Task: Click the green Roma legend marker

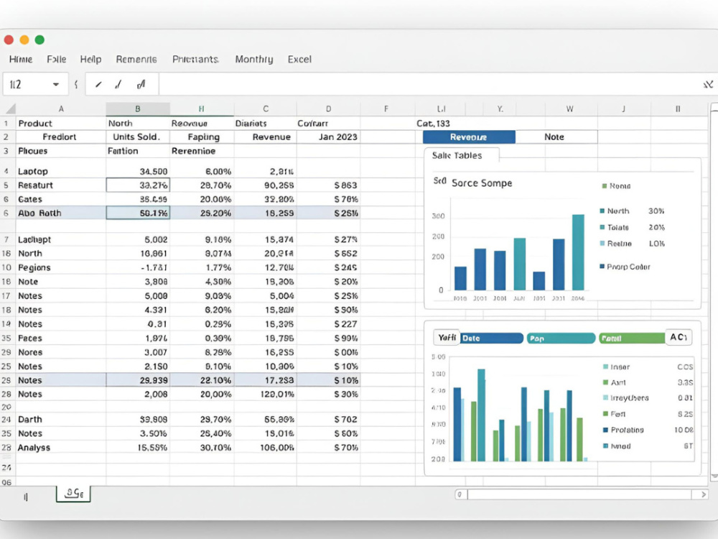Action: [605, 186]
